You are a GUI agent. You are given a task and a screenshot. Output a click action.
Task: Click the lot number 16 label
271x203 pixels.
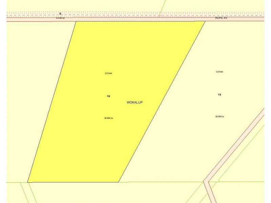(108, 96)
